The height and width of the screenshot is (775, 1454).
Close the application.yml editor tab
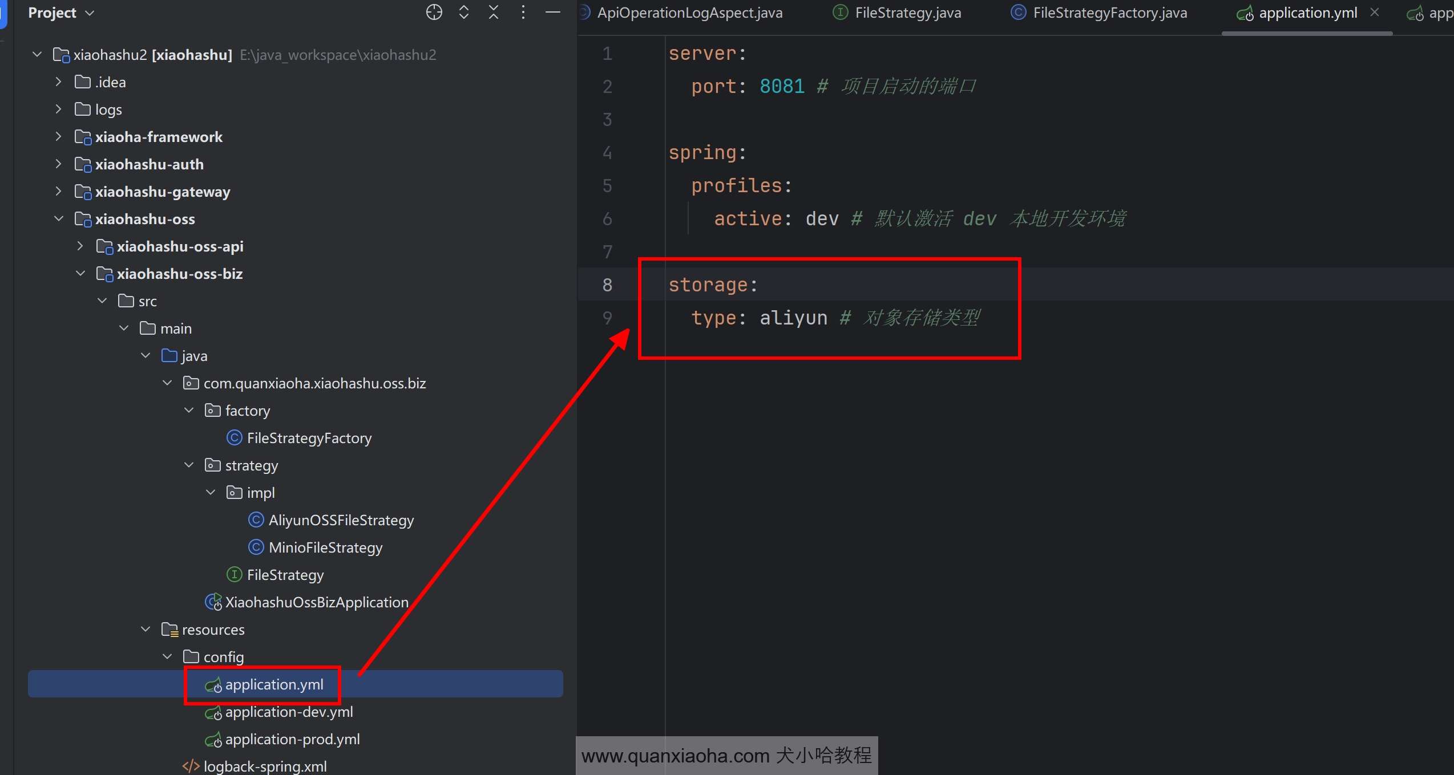click(1375, 12)
